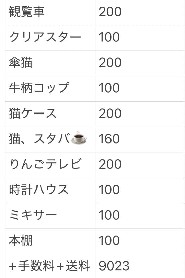Click the coffee cup emoji icon

(79, 139)
